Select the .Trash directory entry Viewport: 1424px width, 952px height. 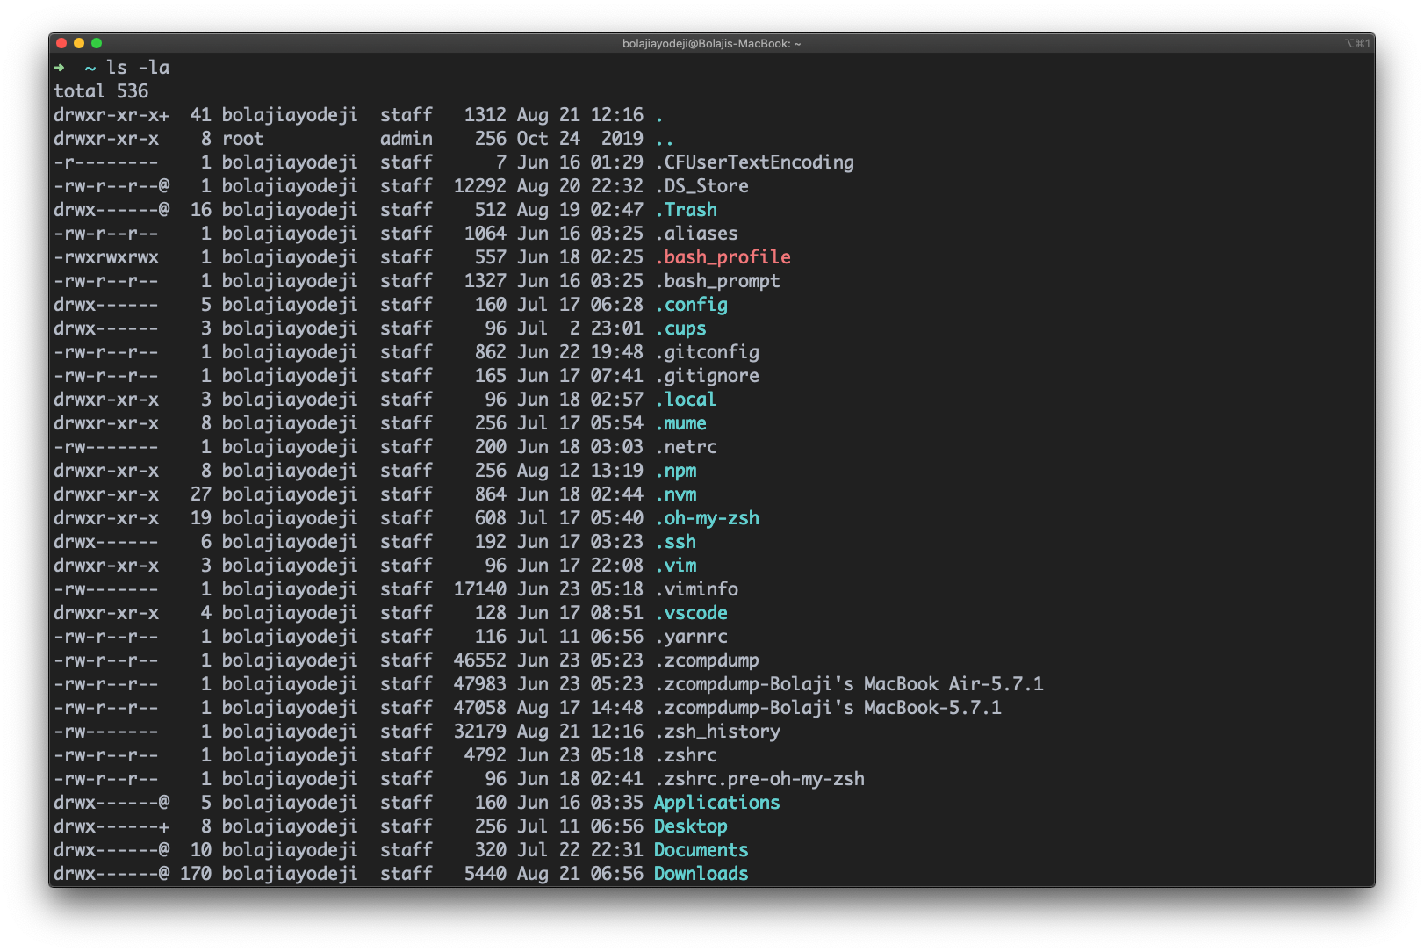pos(686,209)
